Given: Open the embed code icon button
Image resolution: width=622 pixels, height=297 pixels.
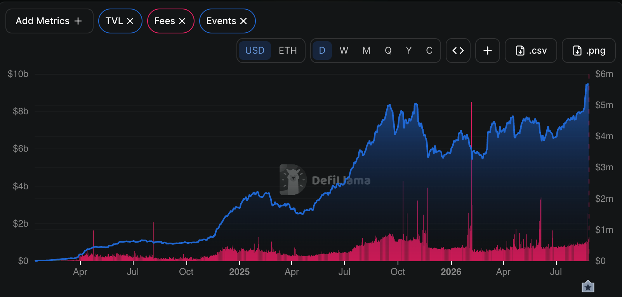Looking at the screenshot, I should [458, 51].
